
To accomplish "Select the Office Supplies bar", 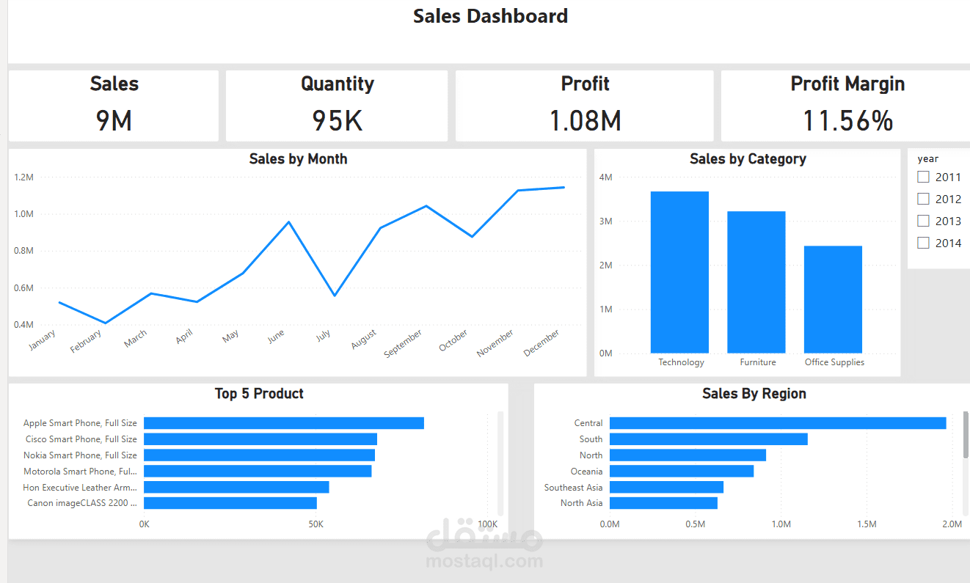I will point(834,297).
